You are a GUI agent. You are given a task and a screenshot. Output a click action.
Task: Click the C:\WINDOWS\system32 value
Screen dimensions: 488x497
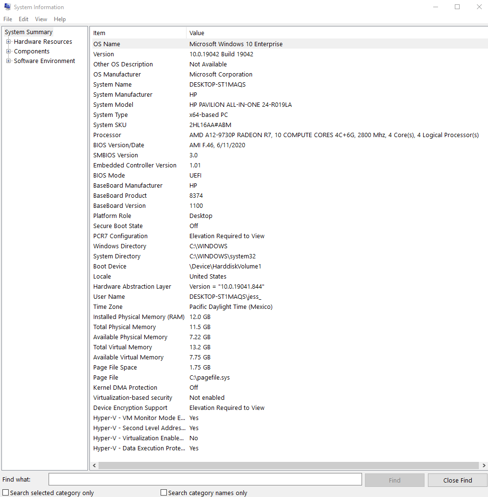click(222, 256)
